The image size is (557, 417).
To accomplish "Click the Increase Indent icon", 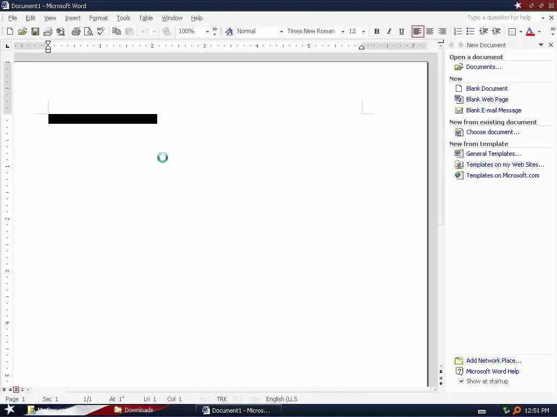I will (x=496, y=31).
